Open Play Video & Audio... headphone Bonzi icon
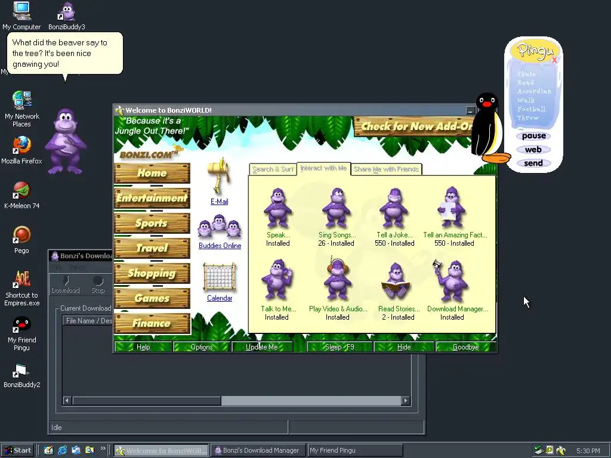The height and width of the screenshot is (458, 611). click(338, 279)
